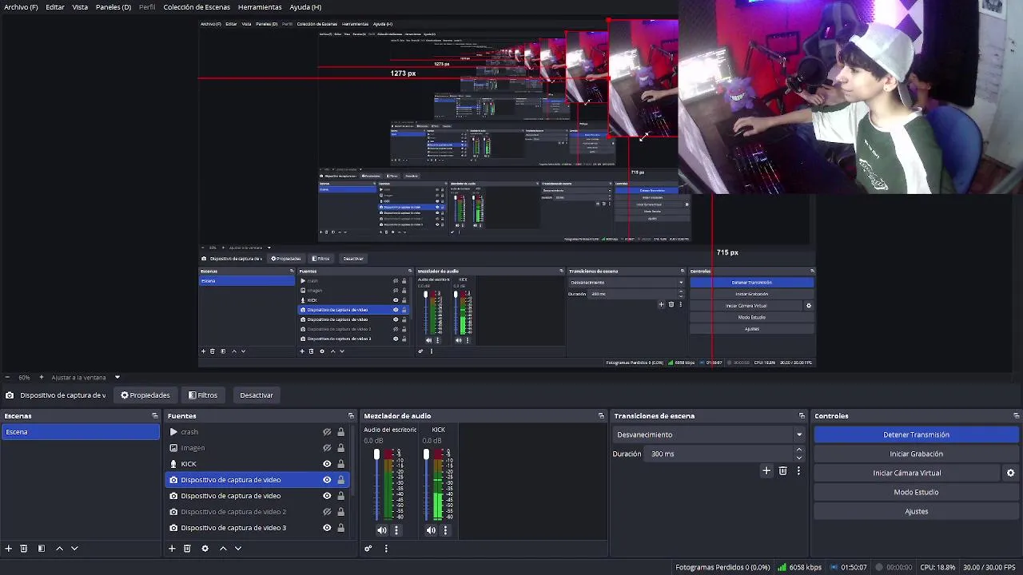The width and height of the screenshot is (1023, 575).
Task: Hide the KICK source with eye icon
Action: click(x=327, y=464)
